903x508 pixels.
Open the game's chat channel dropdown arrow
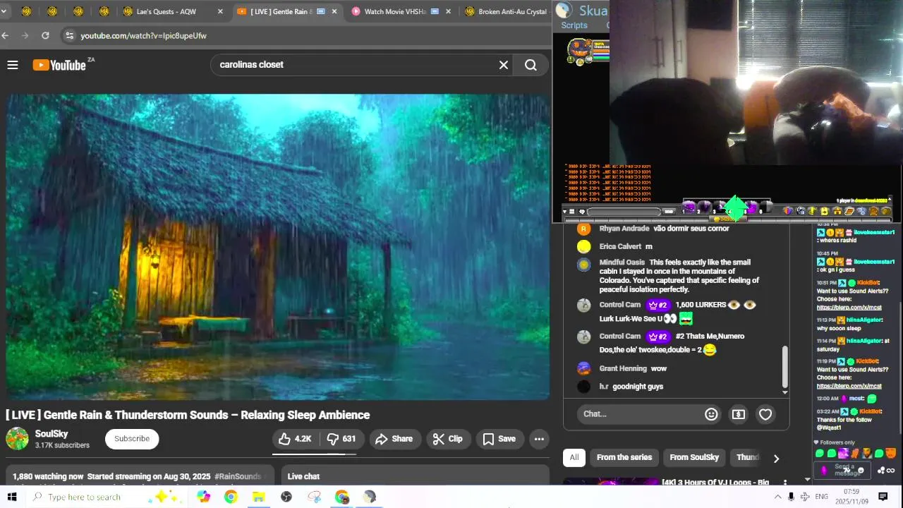coord(564,212)
